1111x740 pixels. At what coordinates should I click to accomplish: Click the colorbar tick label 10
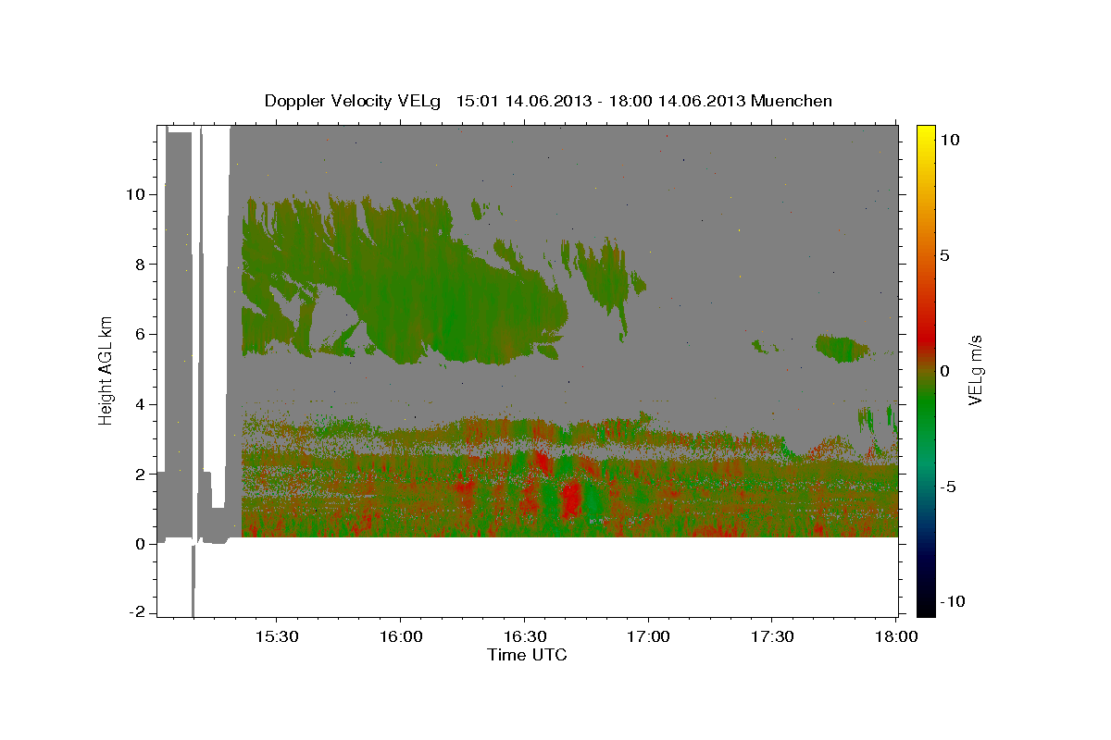click(x=949, y=139)
